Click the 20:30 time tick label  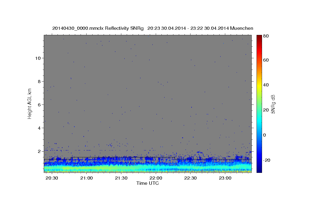click(x=52, y=178)
